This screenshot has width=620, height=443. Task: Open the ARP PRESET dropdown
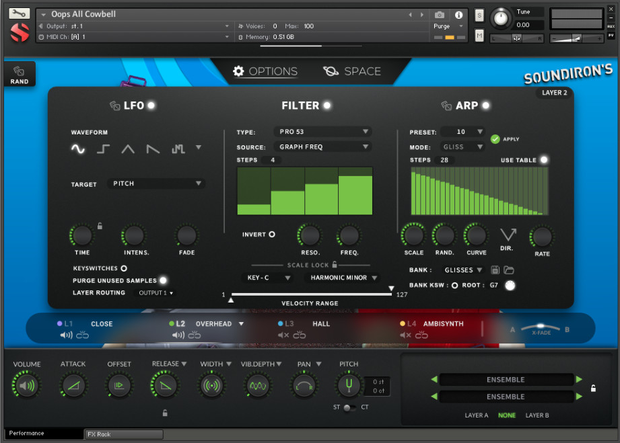click(x=462, y=132)
